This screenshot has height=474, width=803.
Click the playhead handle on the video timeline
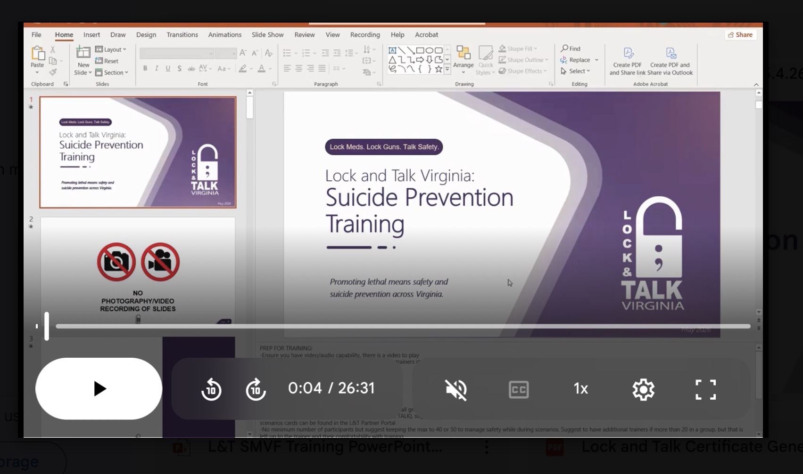pyautogui.click(x=47, y=326)
